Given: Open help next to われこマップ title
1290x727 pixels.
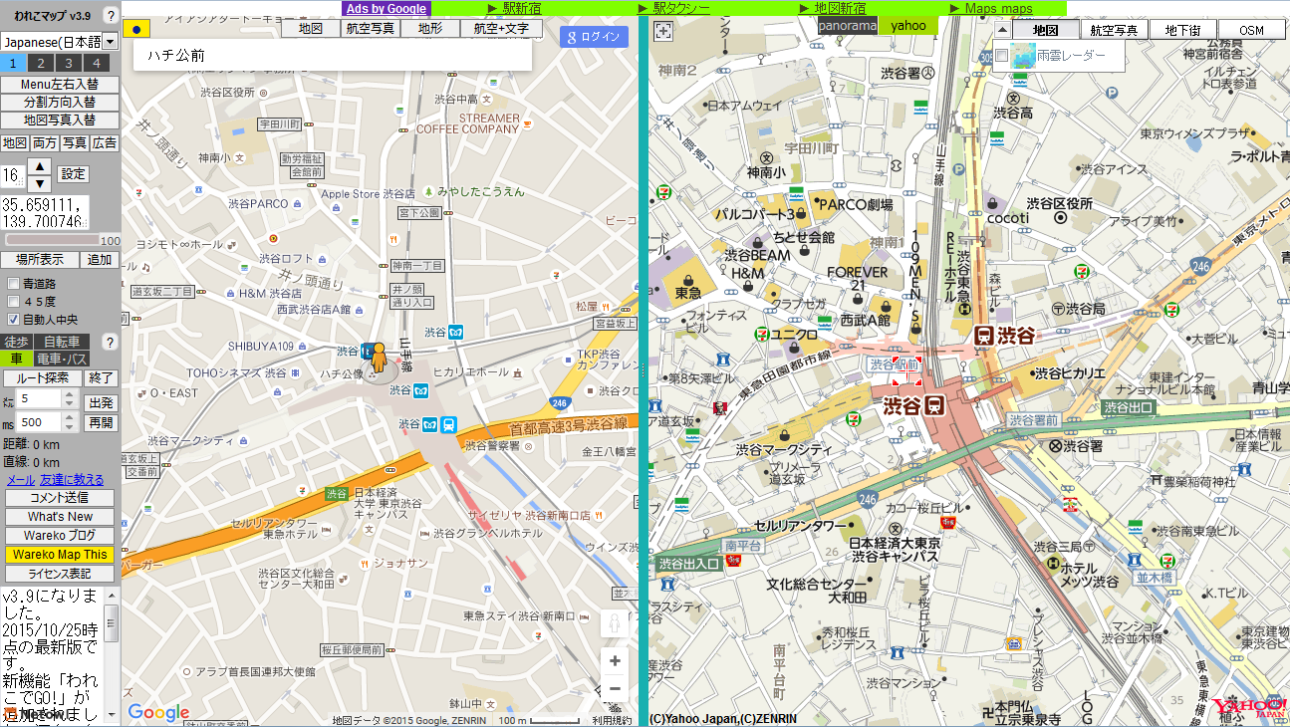Looking at the screenshot, I should click(111, 16).
